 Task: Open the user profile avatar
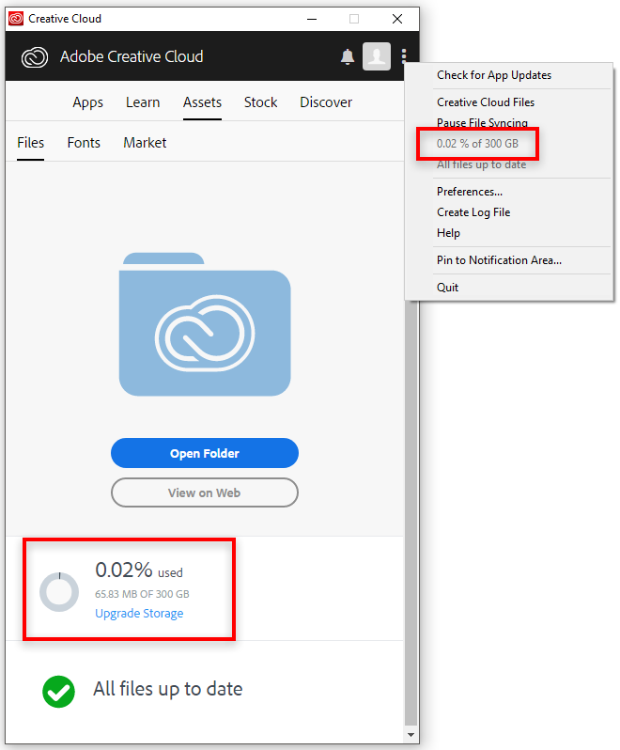pyautogui.click(x=377, y=56)
